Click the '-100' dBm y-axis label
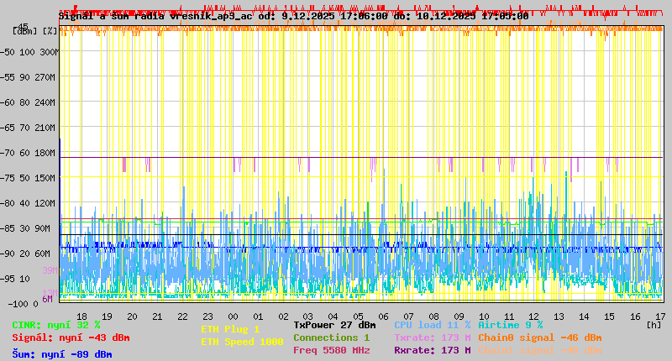672x361 pixels. point(17,305)
